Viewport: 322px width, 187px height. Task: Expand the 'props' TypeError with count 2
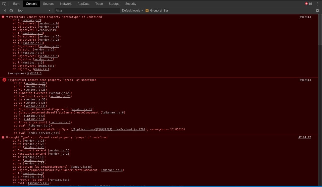point(8,80)
